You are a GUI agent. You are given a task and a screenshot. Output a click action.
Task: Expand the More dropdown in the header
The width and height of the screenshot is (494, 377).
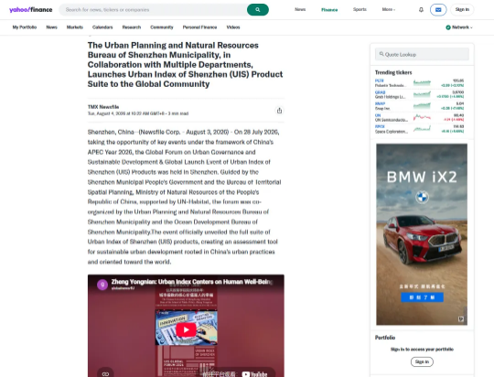point(389,9)
